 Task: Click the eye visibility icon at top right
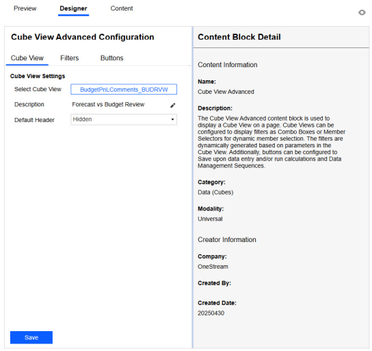pos(362,12)
